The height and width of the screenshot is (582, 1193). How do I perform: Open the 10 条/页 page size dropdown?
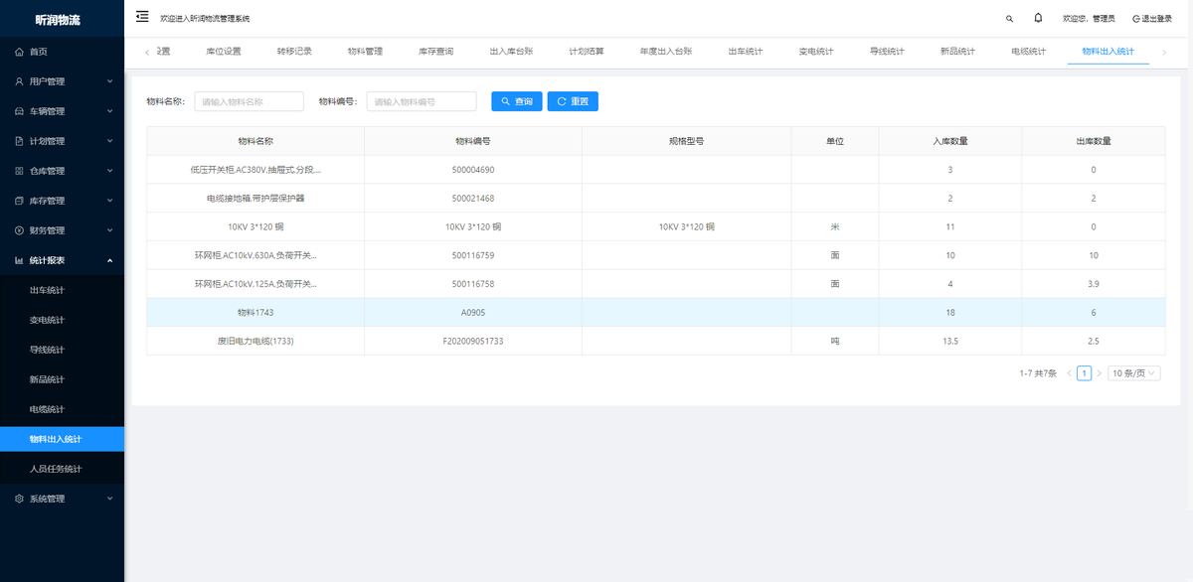1134,373
